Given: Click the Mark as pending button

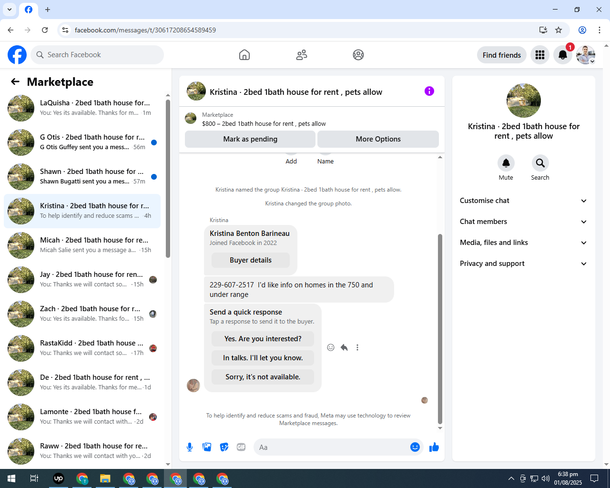Looking at the screenshot, I should [x=250, y=139].
